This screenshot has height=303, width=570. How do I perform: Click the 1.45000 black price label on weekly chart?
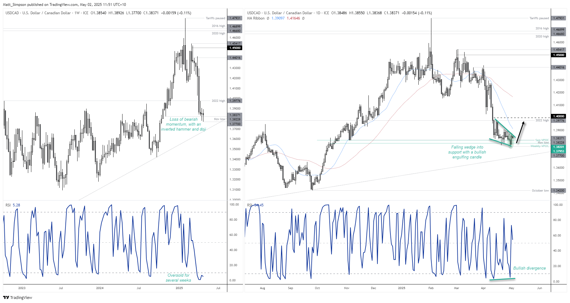[235, 48]
